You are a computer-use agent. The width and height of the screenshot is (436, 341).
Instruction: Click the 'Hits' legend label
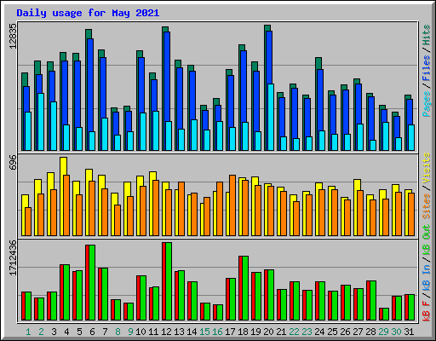click(427, 35)
